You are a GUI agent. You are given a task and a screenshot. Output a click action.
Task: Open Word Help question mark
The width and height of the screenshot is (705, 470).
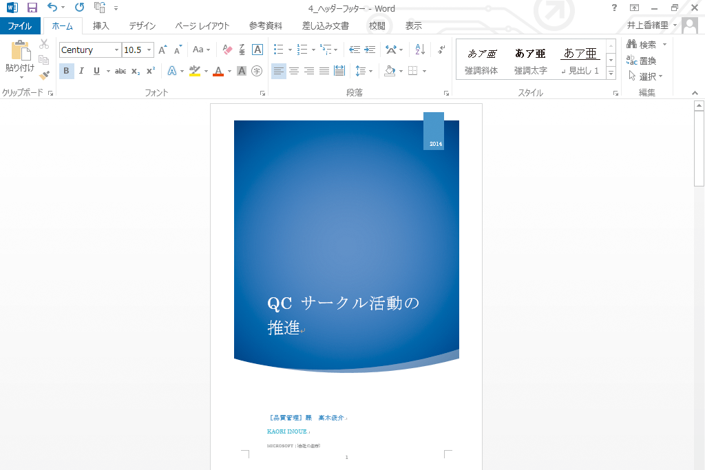pos(614,8)
